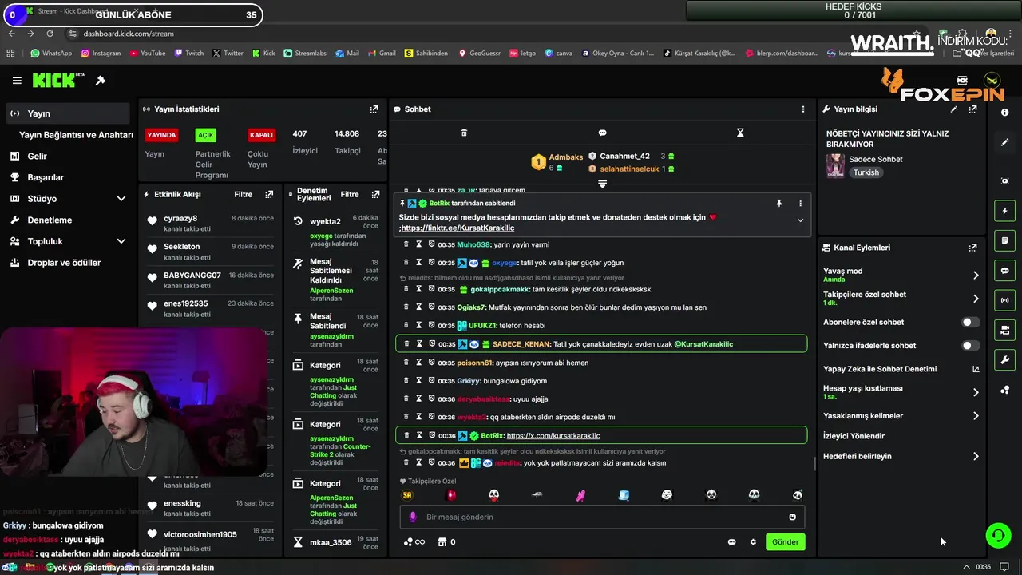1022x575 pixels.
Task: Click the broadcast signal icon in the right sidebar
Action: pos(1004,300)
